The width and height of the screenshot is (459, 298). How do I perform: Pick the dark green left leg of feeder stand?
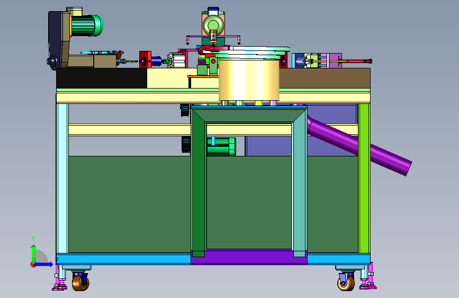click(x=199, y=185)
